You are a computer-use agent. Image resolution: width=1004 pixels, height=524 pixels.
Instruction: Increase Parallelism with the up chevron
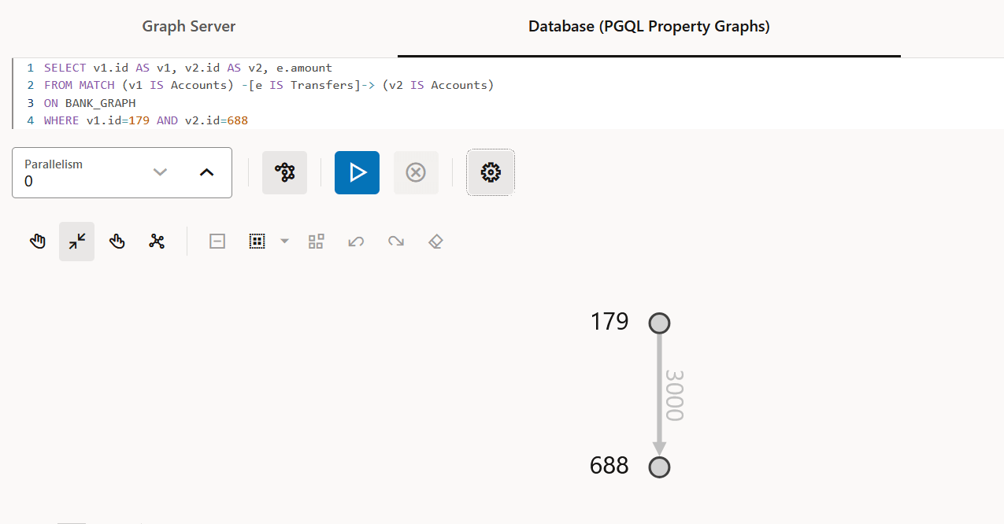coord(206,172)
